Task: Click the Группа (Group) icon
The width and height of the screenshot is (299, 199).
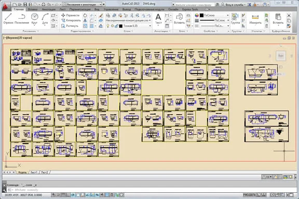Action: click(235, 19)
